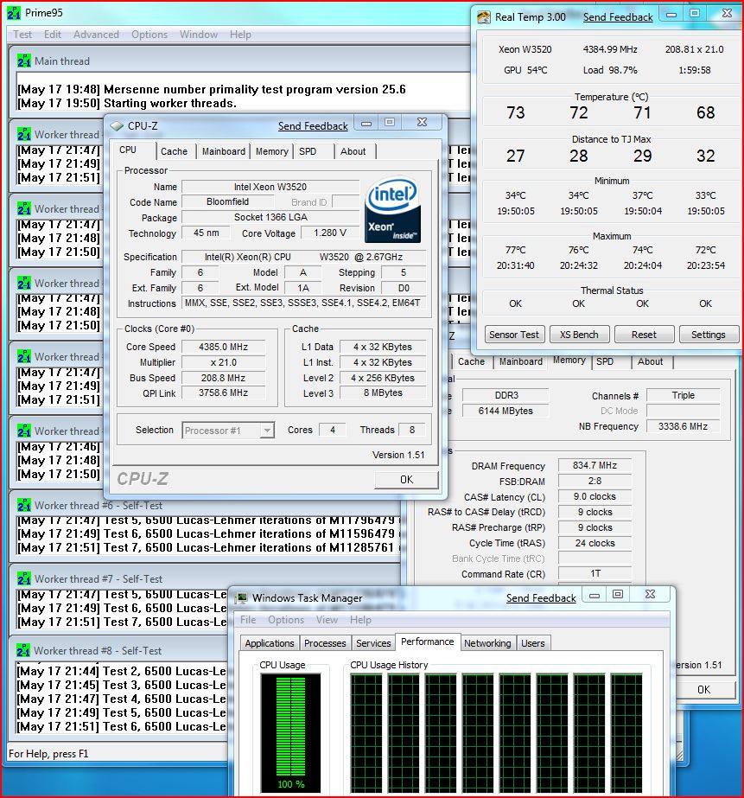Switch to Applications tab in Task Manager
Screen dimensions: 744x798
pos(270,643)
